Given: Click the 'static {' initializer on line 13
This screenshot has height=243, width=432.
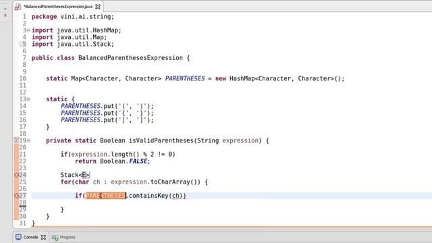Looking at the screenshot, I should click(60, 99).
